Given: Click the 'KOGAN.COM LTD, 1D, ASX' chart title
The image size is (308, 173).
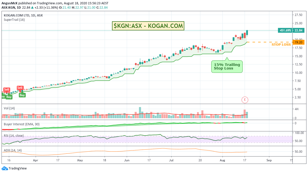Looking at the screenshot, I should 23,15.
